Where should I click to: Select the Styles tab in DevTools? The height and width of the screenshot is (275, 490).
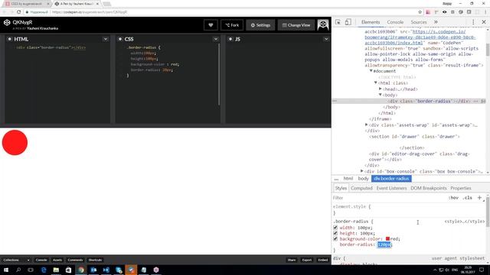pos(341,188)
